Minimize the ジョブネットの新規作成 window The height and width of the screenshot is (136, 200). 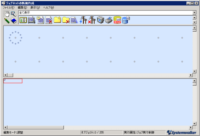click(188, 3)
